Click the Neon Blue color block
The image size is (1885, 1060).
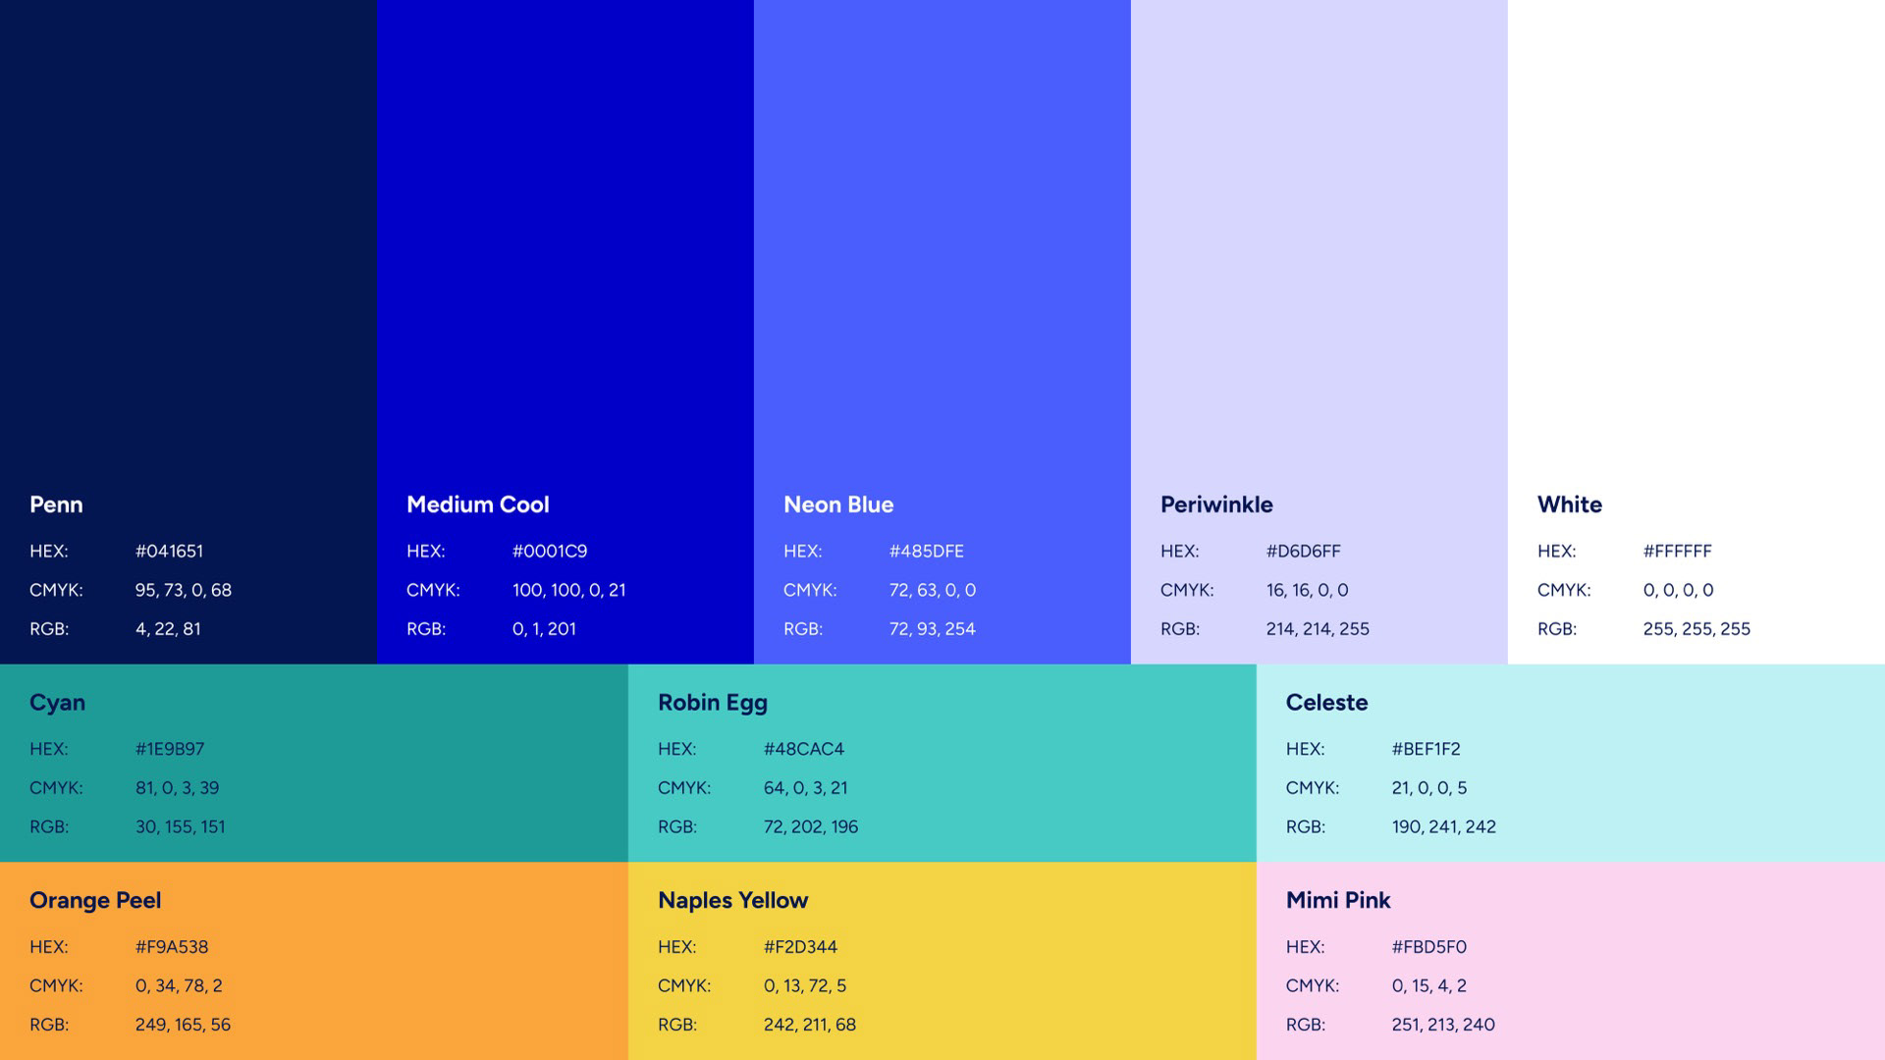pos(942,245)
